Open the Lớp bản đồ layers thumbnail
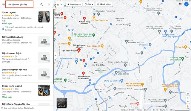This screenshot has width=191, height=111. click(62, 103)
